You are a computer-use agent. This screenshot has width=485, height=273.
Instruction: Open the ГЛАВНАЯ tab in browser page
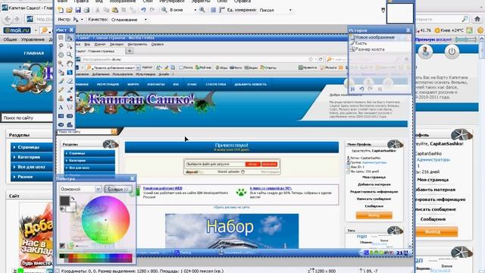33,53
